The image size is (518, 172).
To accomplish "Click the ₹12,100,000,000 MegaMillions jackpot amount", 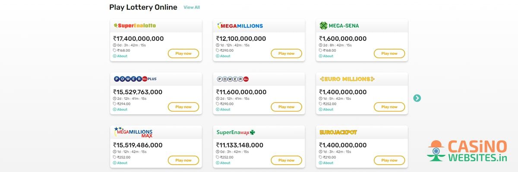I will pyautogui.click(x=241, y=39).
